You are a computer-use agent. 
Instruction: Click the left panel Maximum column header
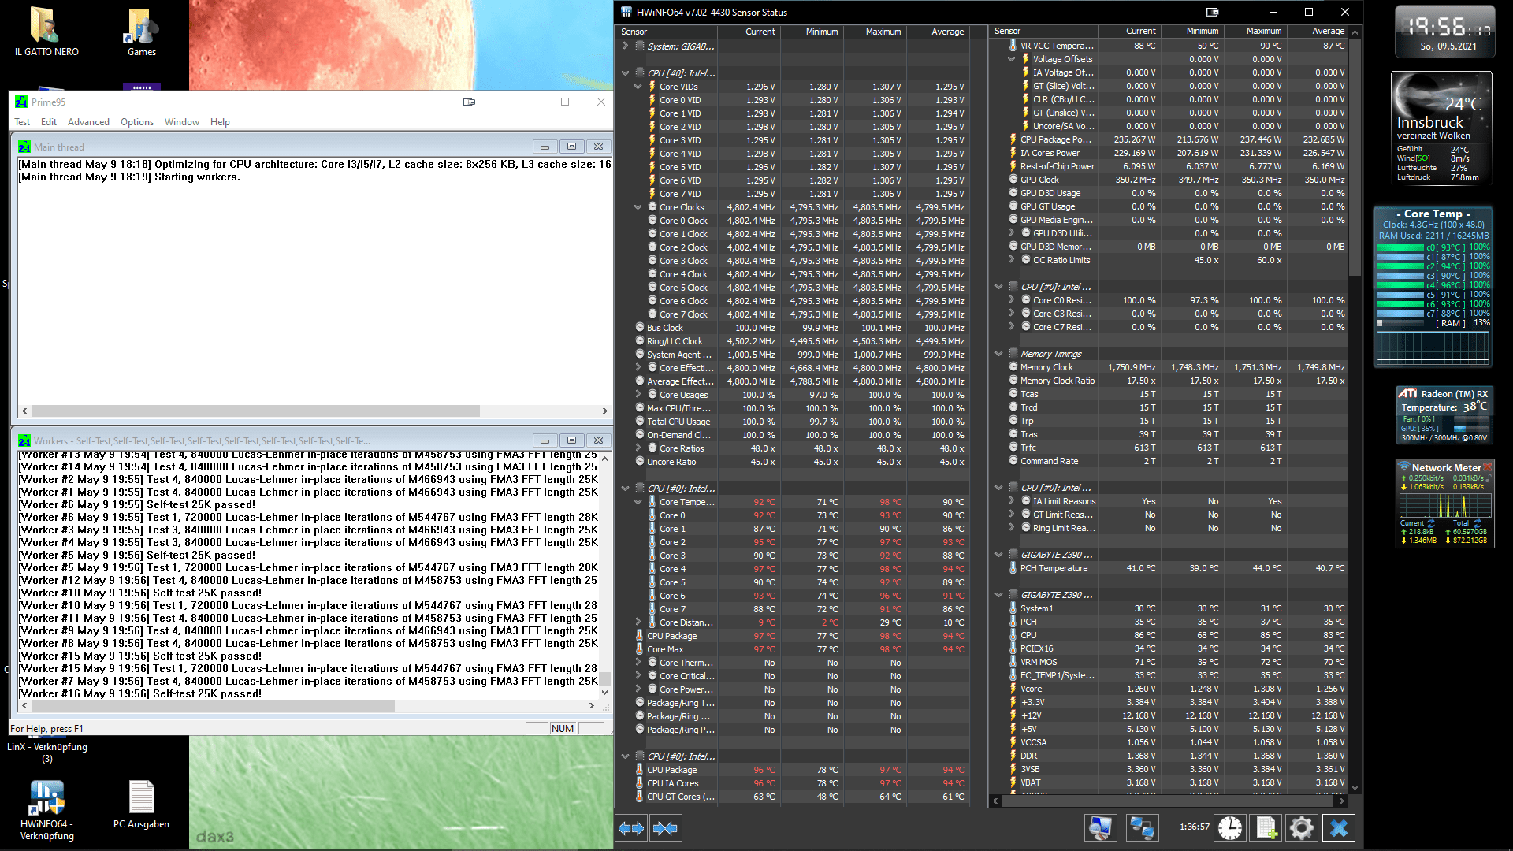tap(875, 32)
